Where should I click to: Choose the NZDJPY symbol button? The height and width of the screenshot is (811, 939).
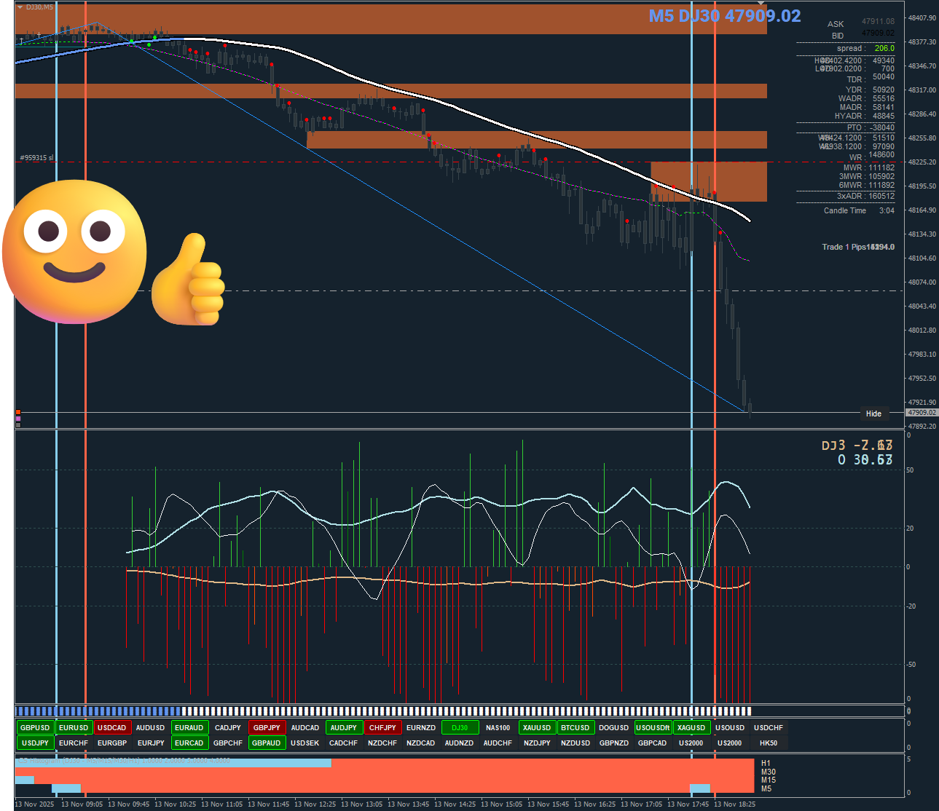[x=537, y=743]
